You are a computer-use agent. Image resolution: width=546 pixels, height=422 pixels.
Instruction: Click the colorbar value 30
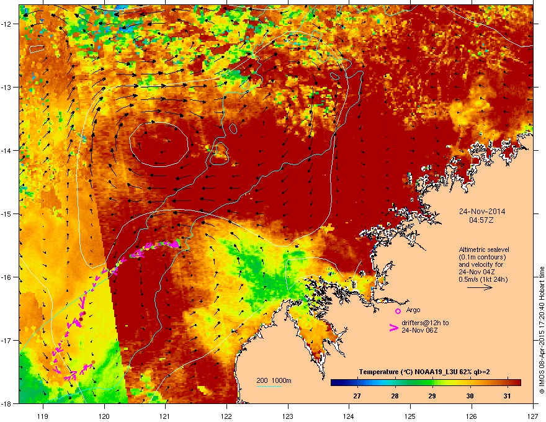470,396
